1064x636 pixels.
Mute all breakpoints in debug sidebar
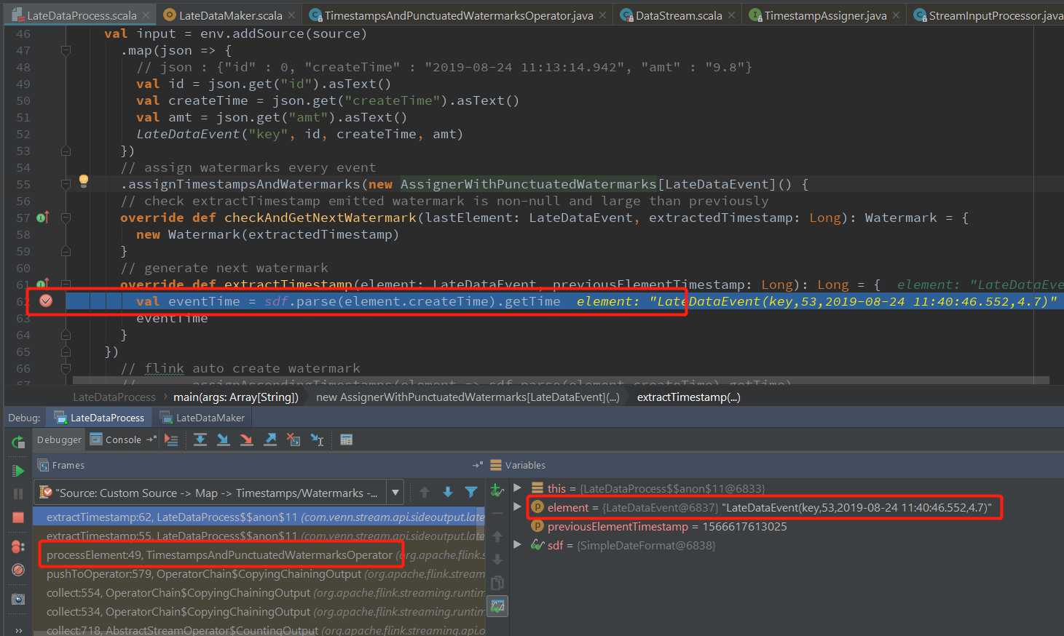pyautogui.click(x=18, y=570)
